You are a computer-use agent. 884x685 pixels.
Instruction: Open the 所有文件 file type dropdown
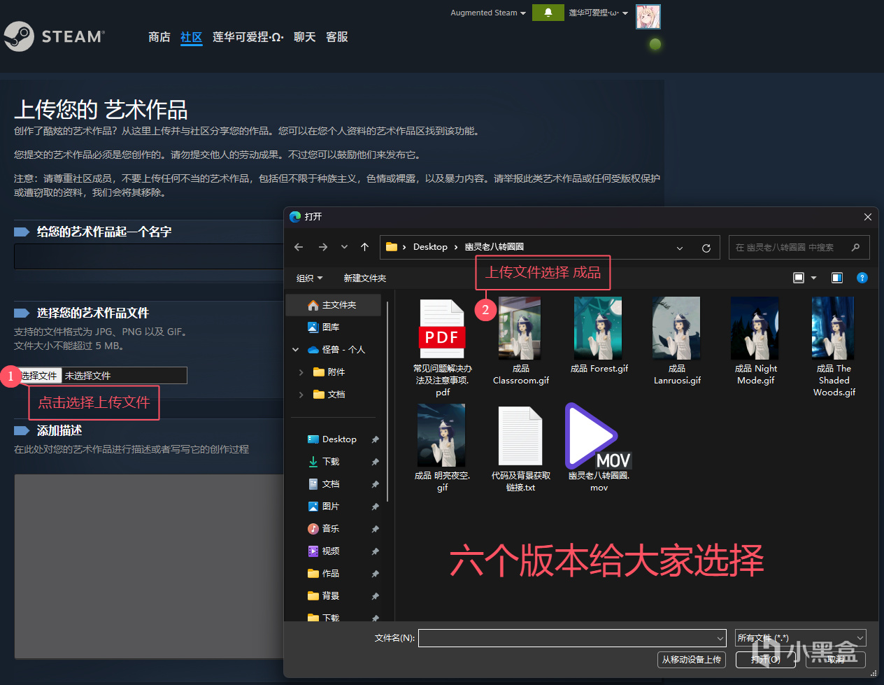point(800,638)
